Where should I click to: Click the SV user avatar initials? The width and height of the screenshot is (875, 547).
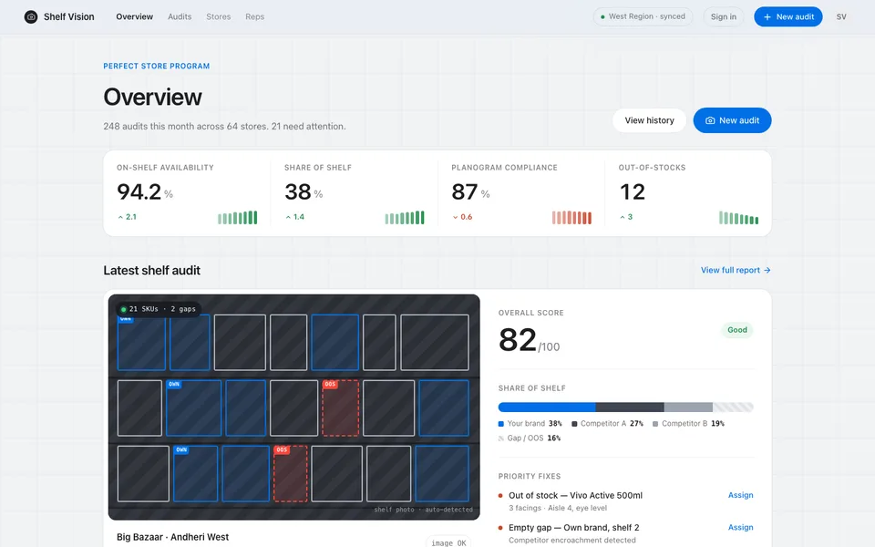pyautogui.click(x=841, y=16)
